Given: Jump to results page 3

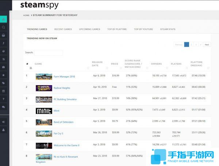Looking at the screenshot, I should [196, 45].
